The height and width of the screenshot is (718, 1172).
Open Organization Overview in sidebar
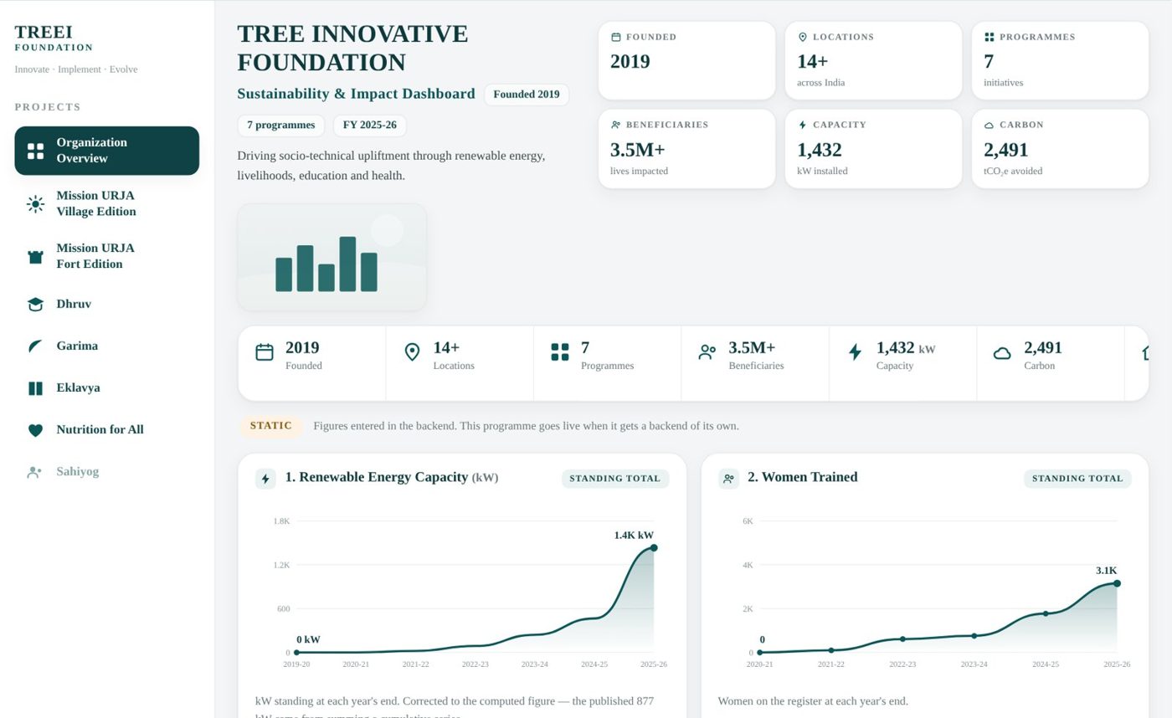(106, 151)
